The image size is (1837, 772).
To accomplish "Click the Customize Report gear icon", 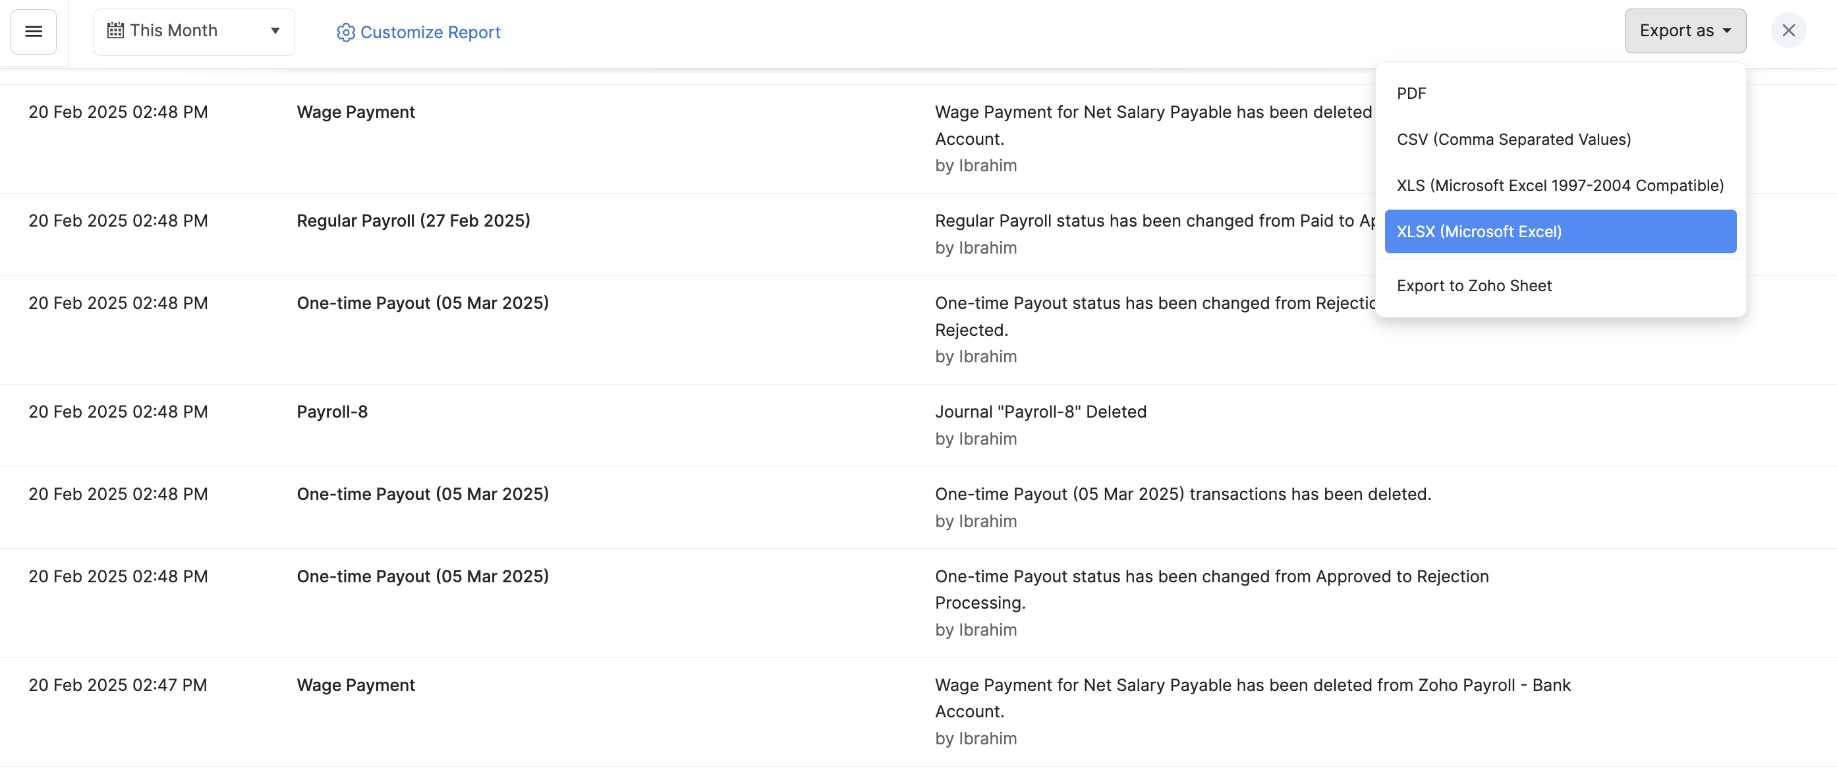I will pyautogui.click(x=345, y=32).
